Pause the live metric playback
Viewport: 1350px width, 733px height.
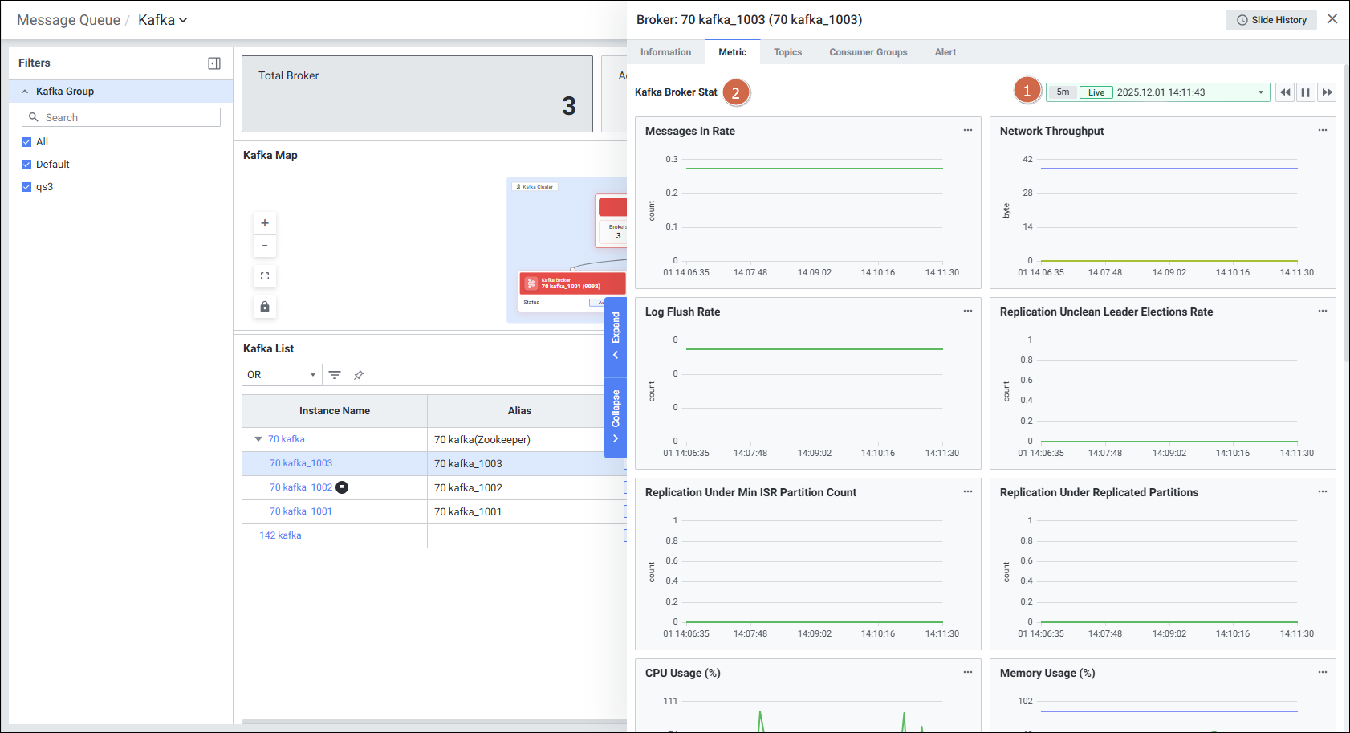[1306, 92]
